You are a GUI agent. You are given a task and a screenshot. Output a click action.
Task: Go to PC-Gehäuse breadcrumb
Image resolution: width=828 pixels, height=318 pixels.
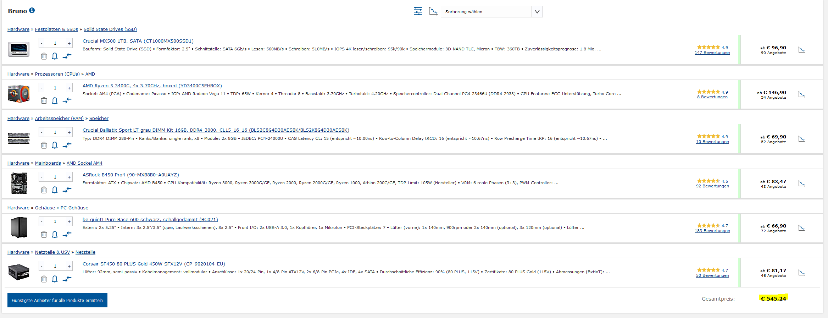tap(74, 208)
